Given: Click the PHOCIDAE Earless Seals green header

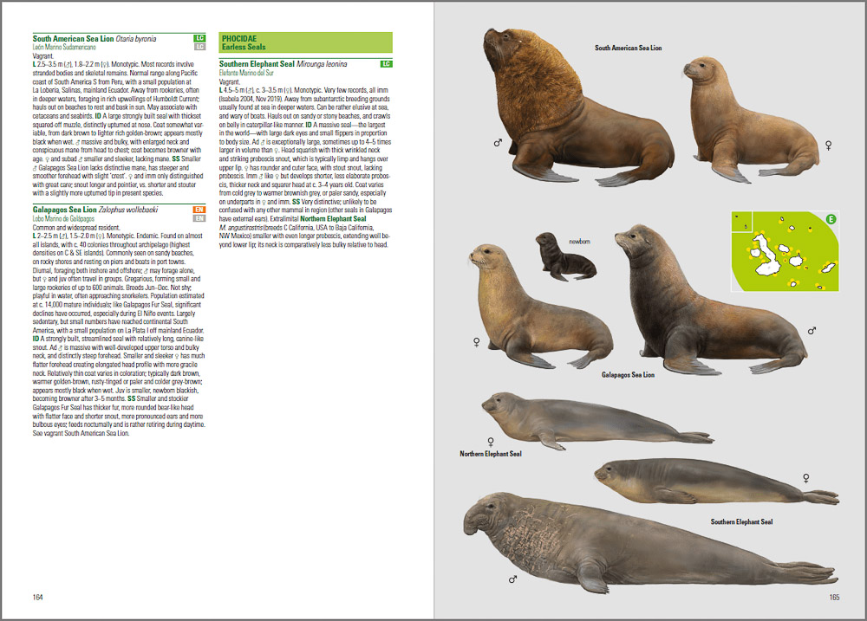Looking at the screenshot, I should [306, 42].
